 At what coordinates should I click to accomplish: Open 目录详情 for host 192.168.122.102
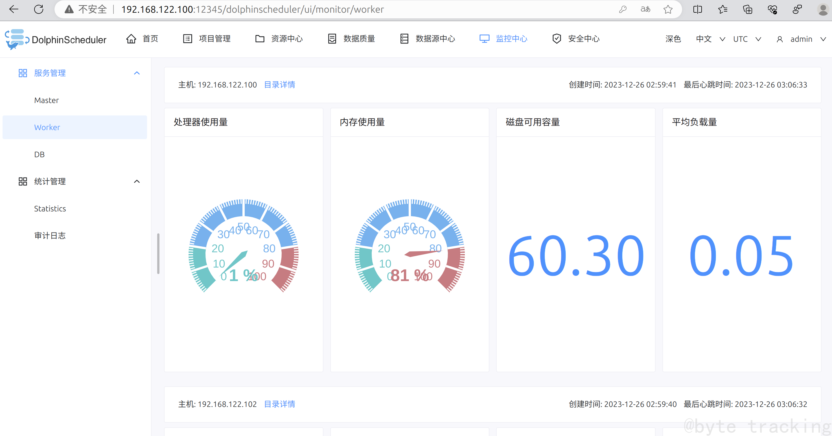point(279,404)
